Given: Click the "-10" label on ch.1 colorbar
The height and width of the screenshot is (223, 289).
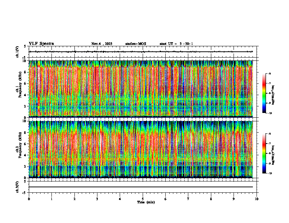Looking at the screenshot, I should click(x=270, y=113).
